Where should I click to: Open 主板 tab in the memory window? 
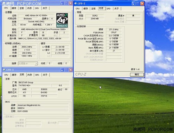pyautogui.click(x=93, y=9)
